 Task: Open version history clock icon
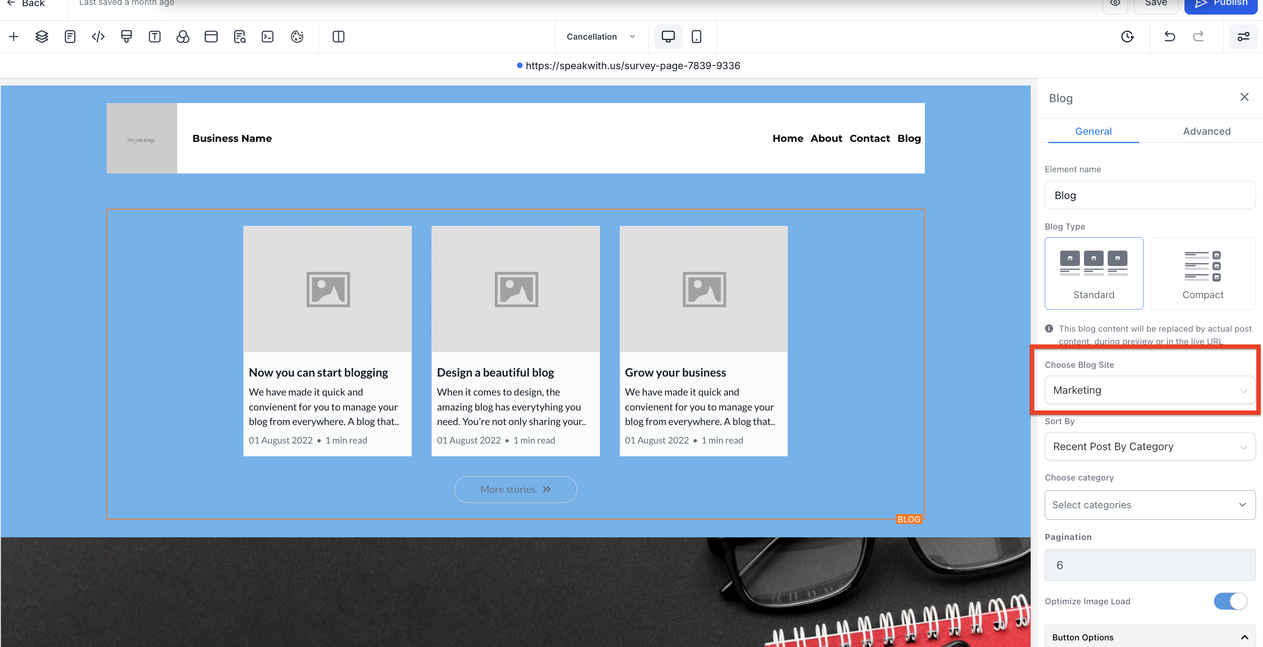pyautogui.click(x=1127, y=37)
